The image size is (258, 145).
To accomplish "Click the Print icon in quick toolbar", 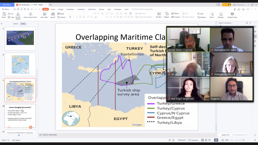I will [25, 9].
